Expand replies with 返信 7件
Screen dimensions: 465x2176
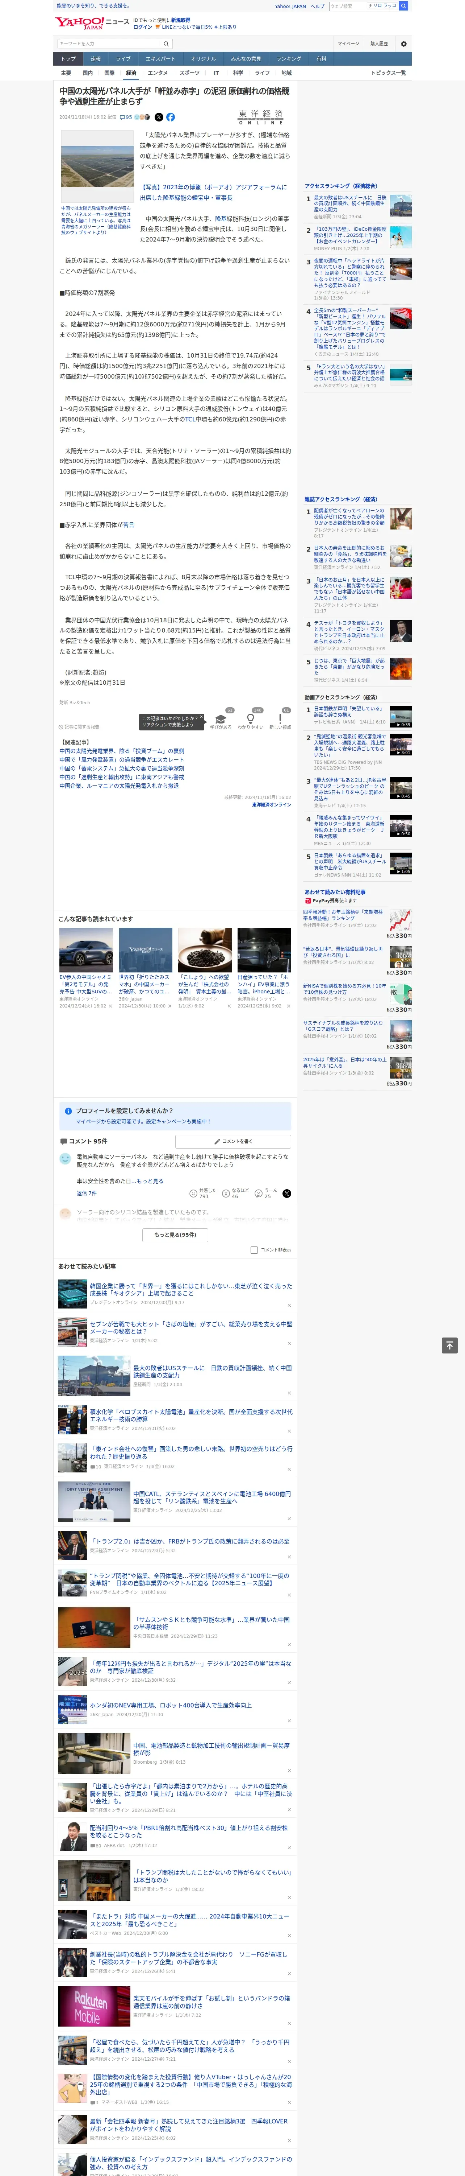click(x=86, y=1194)
